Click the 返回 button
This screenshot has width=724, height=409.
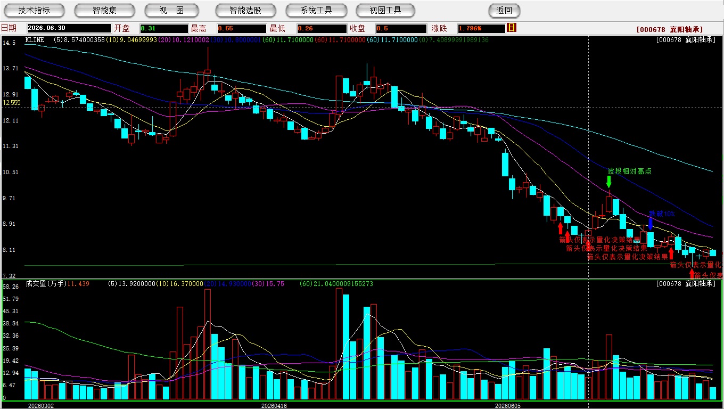click(504, 10)
